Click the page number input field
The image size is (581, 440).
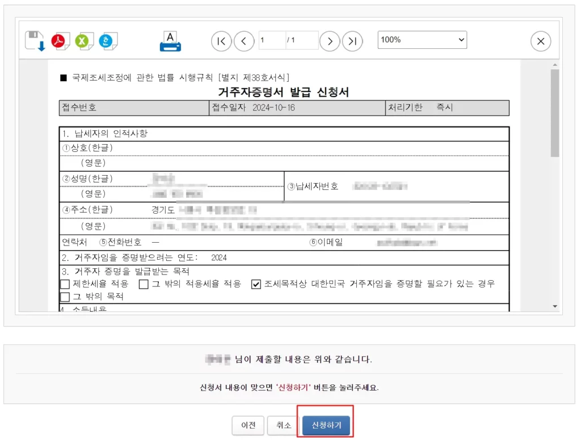(272, 40)
